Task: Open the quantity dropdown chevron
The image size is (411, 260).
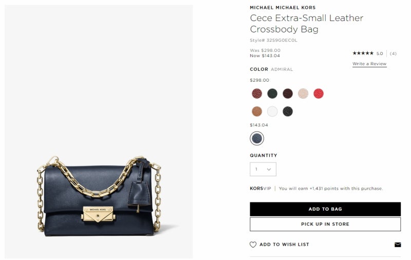Action: point(269,170)
